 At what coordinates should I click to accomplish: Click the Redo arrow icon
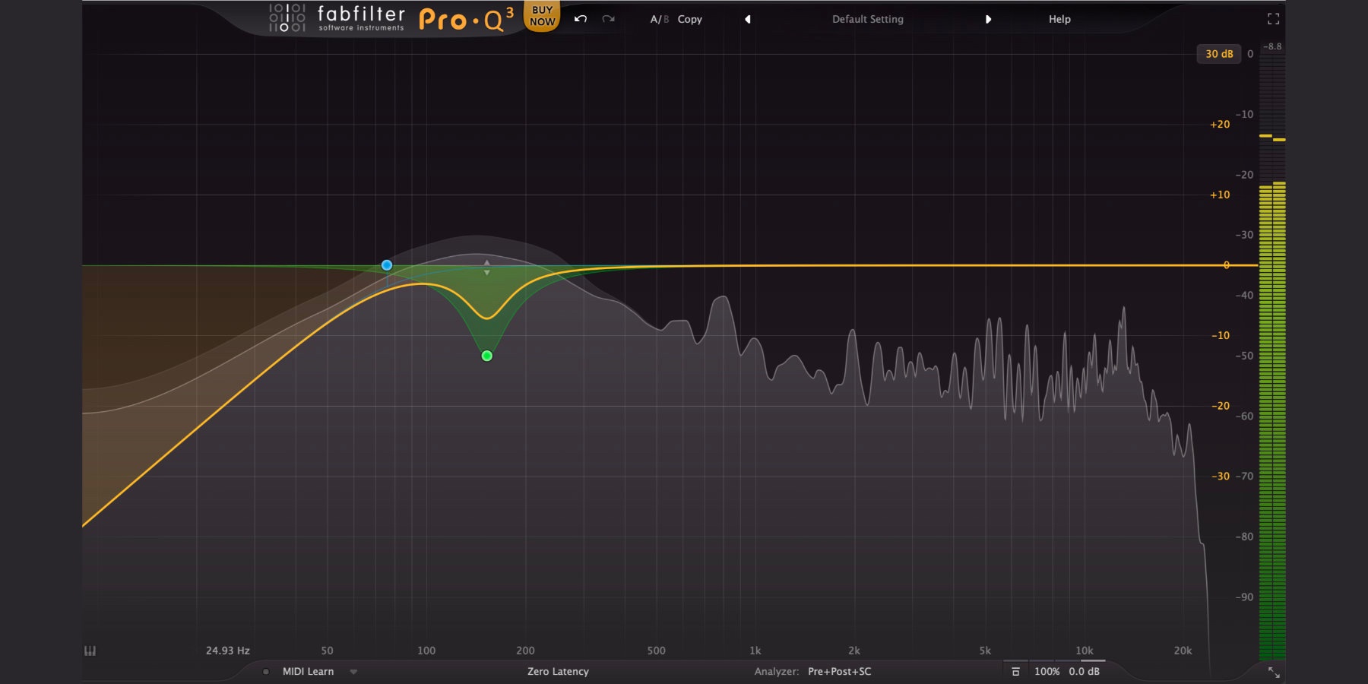click(x=606, y=19)
